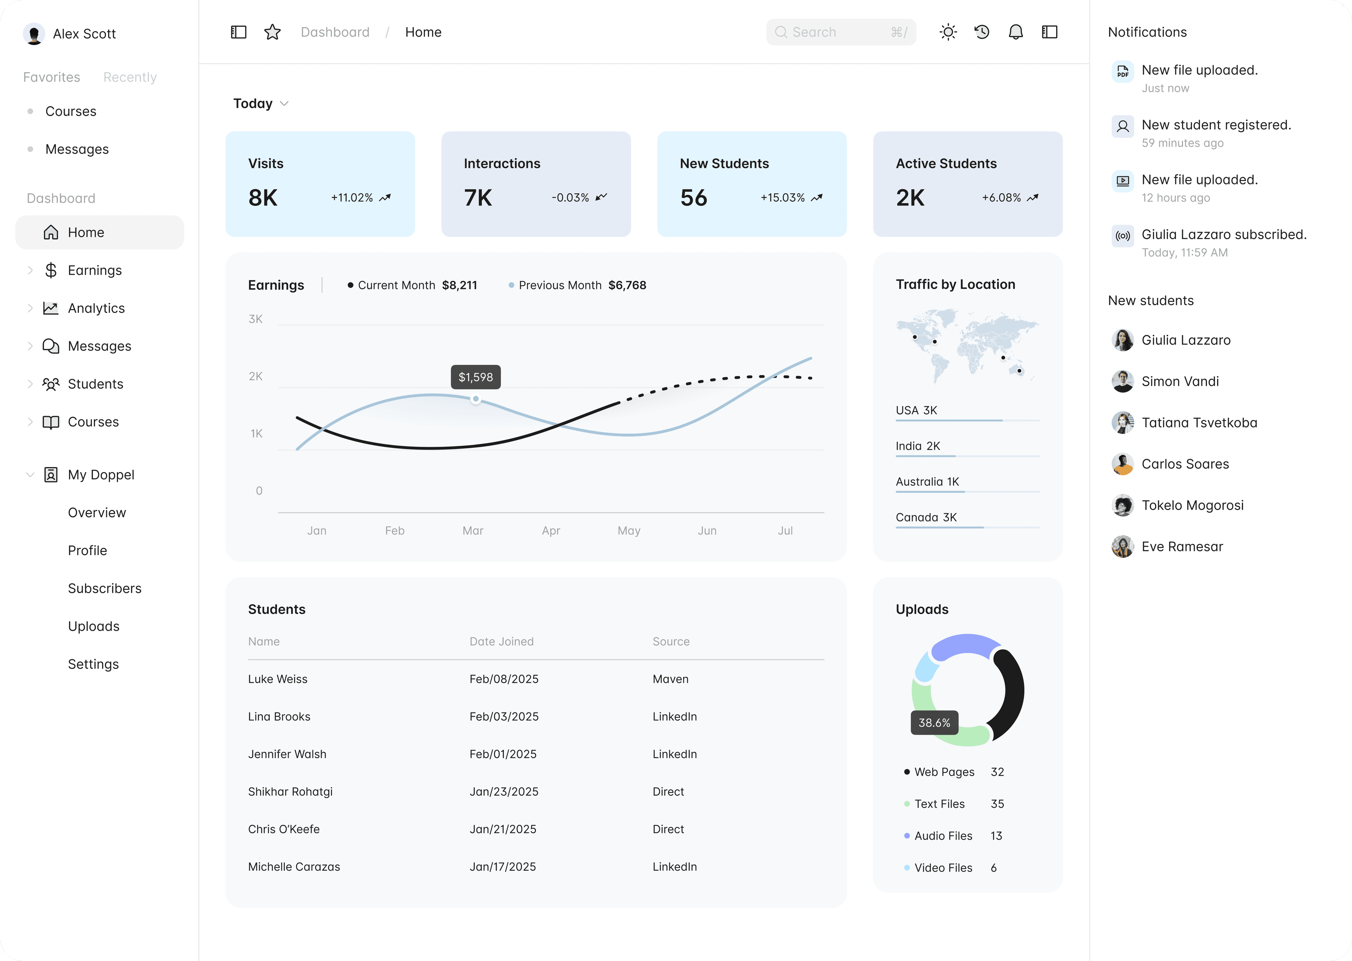This screenshot has height=961, width=1352.
Task: Toggle the left sidebar panel icon
Action: pos(238,32)
